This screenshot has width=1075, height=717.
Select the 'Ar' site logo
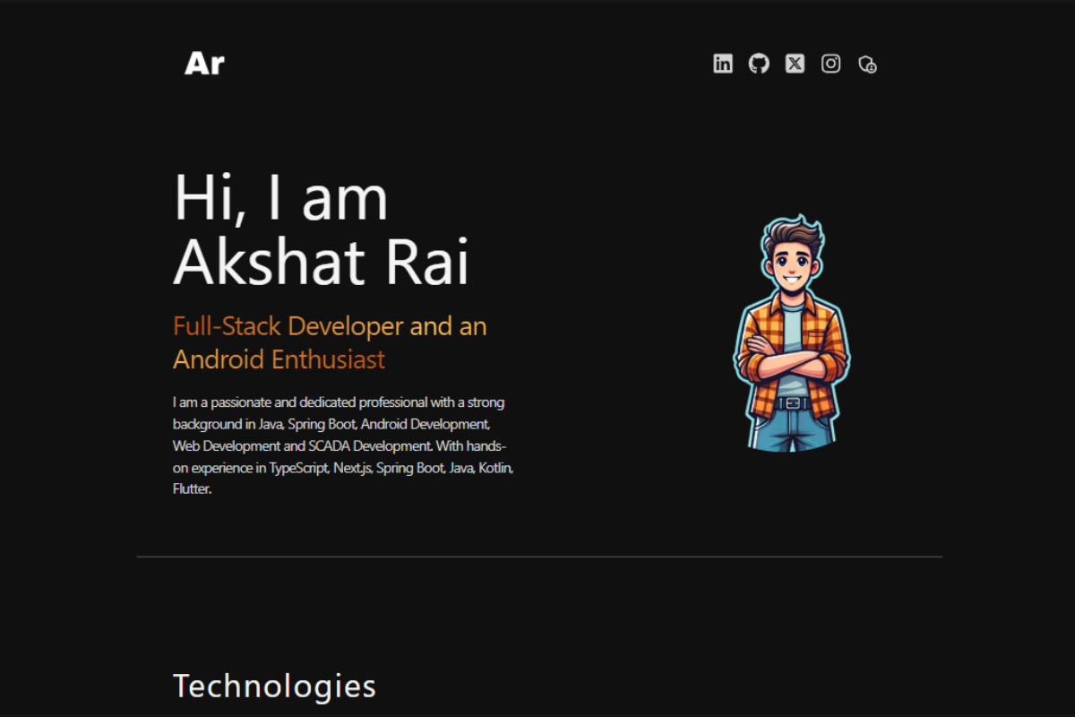(x=203, y=63)
